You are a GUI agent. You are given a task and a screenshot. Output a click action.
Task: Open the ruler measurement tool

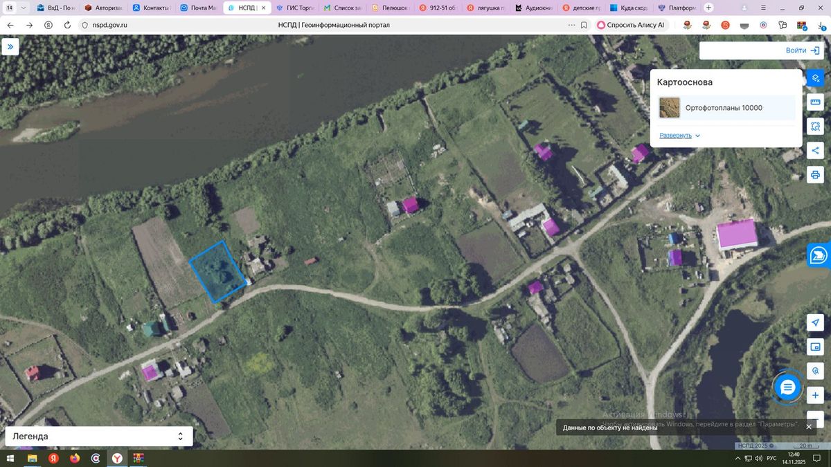[815, 102]
